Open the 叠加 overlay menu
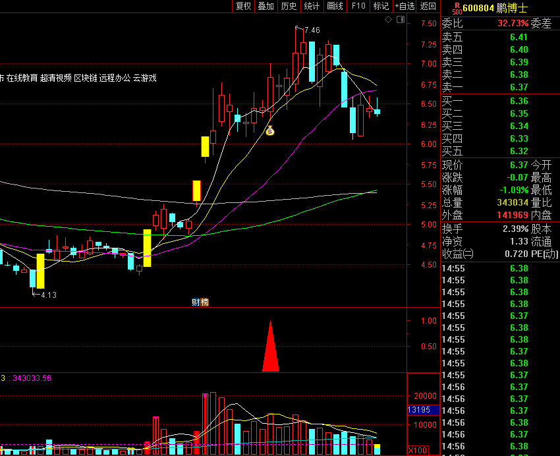This screenshot has height=456, width=560. 266,6
